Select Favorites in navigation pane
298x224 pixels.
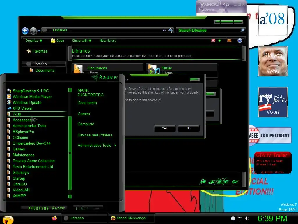37,51
